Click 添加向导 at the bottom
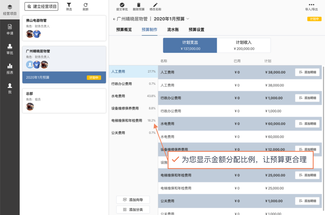325x215 pixels. [x=133, y=200]
